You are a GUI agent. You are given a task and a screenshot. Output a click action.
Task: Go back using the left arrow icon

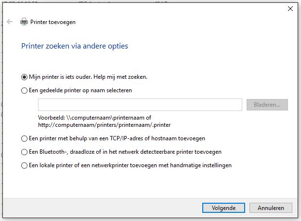(10, 22)
